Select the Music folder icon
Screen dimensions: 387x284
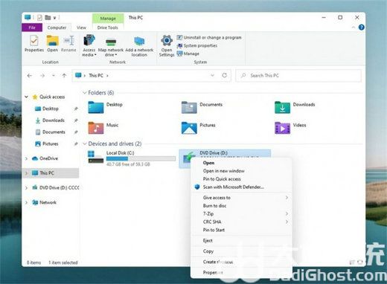pyautogui.click(x=96, y=128)
